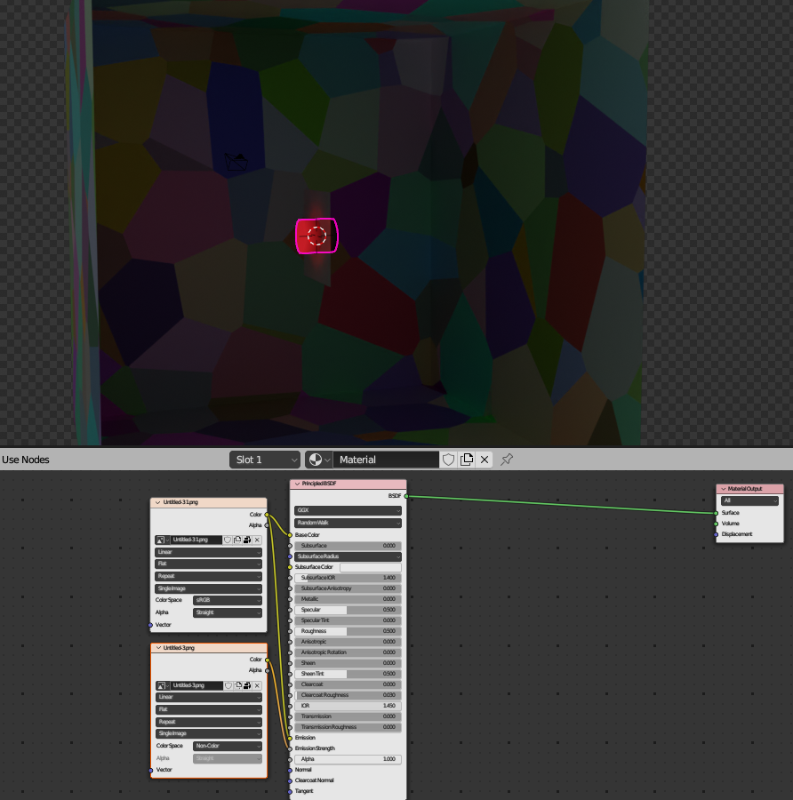Open the sRGB color space dropdown
Screen dimensions: 793x800
tap(228, 600)
